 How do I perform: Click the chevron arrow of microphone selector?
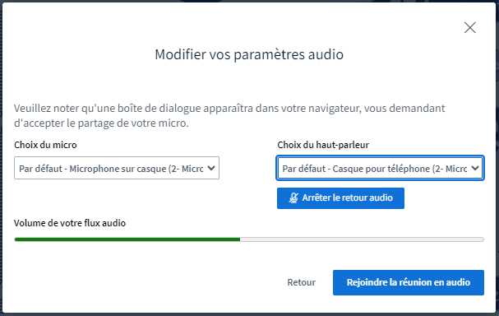click(x=211, y=168)
